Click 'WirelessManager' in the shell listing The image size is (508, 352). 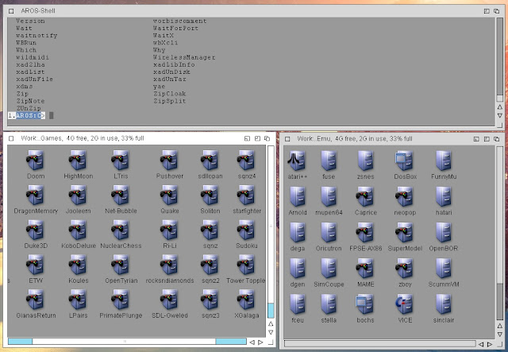coord(184,57)
